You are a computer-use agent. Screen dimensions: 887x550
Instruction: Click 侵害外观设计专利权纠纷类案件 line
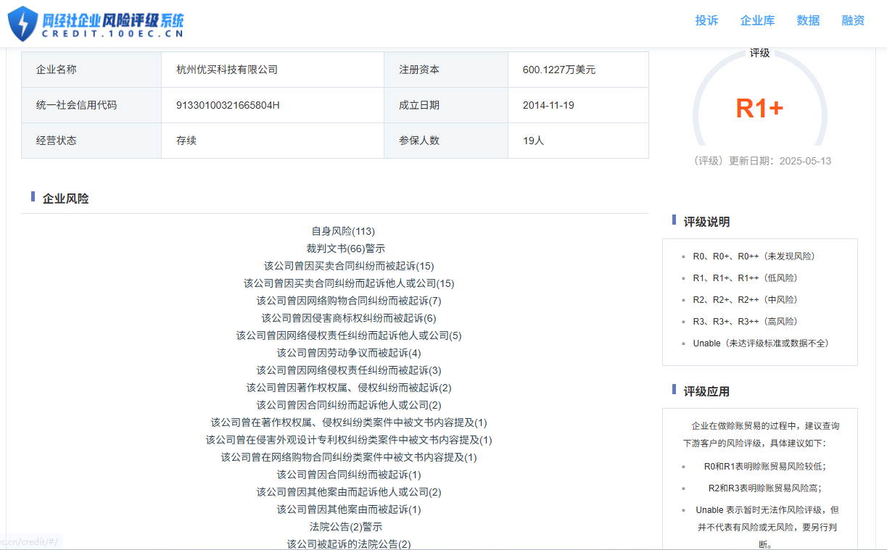pyautogui.click(x=349, y=440)
